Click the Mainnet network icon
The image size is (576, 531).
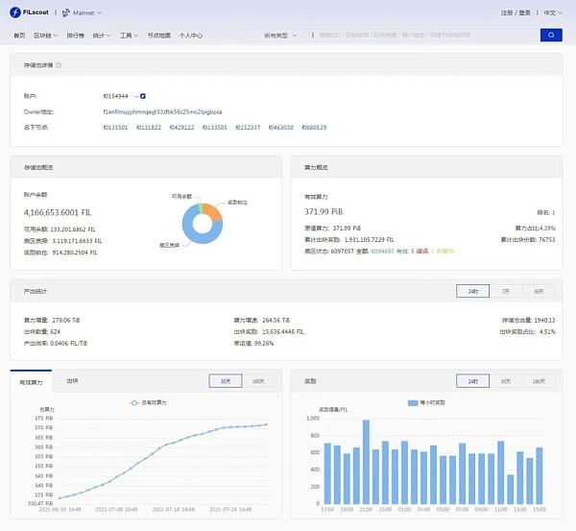click(x=65, y=12)
